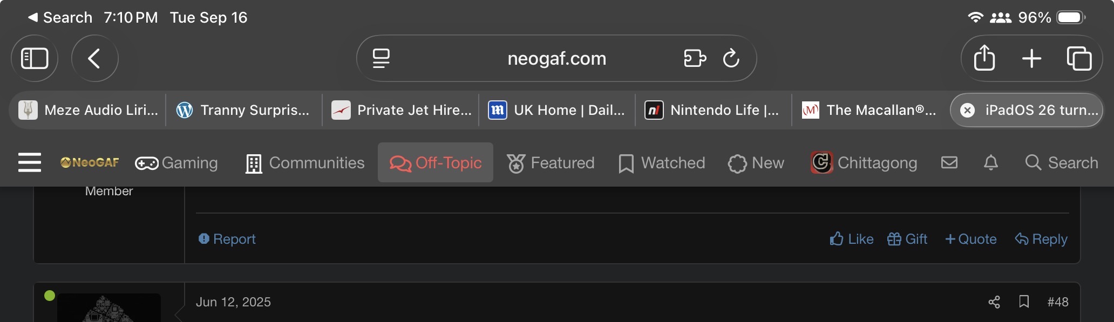This screenshot has height=322, width=1114.
Task: Go back with the browser back arrow
Action: [x=94, y=58]
